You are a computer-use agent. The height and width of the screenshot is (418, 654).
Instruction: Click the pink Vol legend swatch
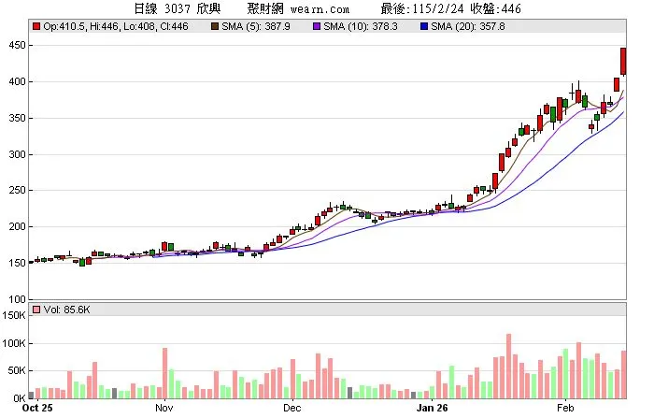coord(36,310)
